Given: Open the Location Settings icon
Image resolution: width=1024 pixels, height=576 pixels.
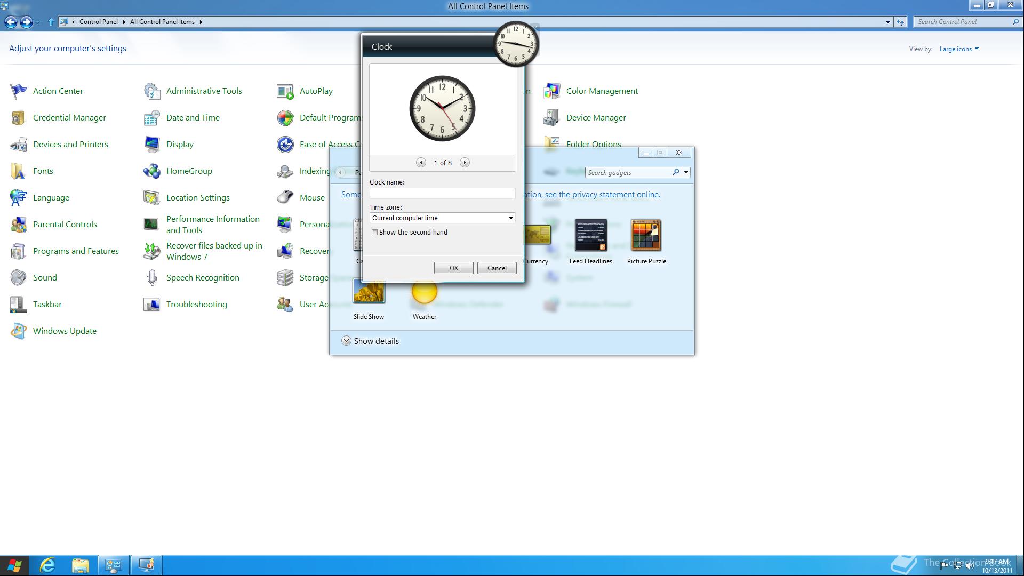Looking at the screenshot, I should (152, 198).
